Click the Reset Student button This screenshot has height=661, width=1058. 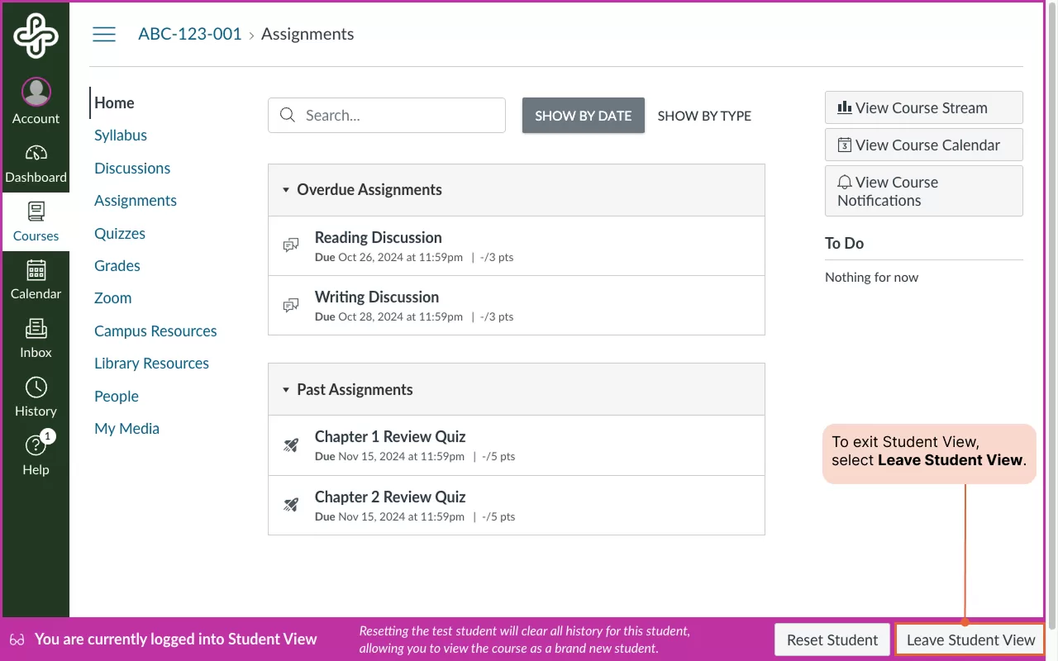tap(832, 640)
